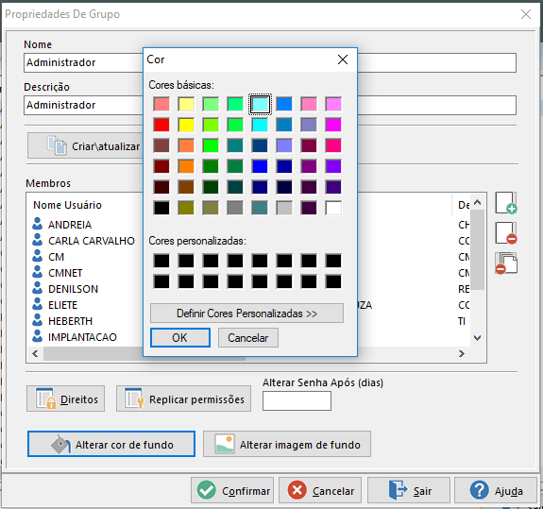Click the remove all members icon
Screen dimensions: 543x509
pos(506,263)
